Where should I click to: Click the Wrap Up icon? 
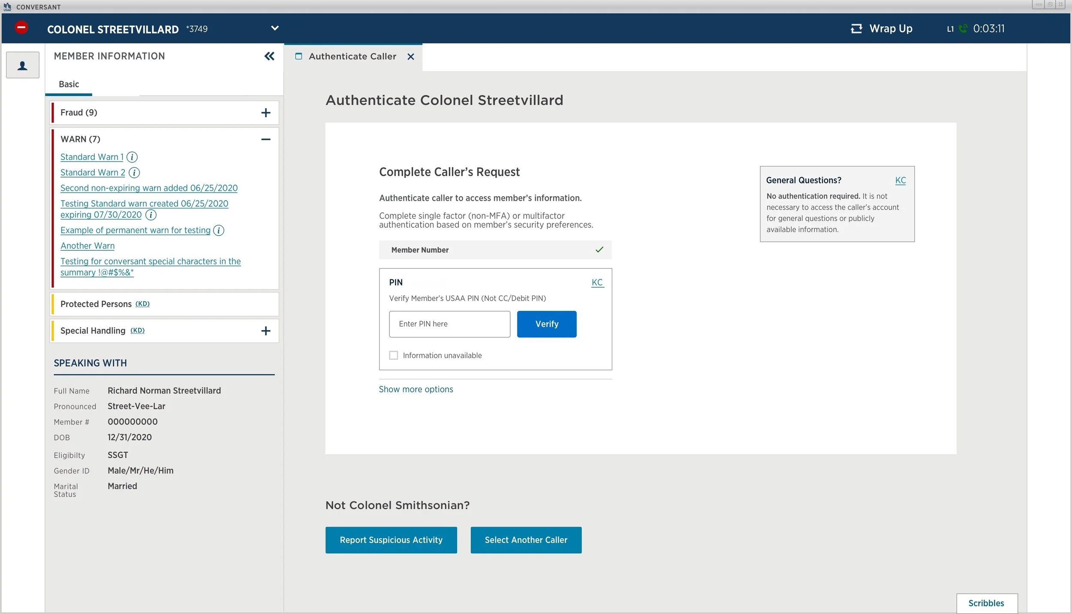point(856,29)
